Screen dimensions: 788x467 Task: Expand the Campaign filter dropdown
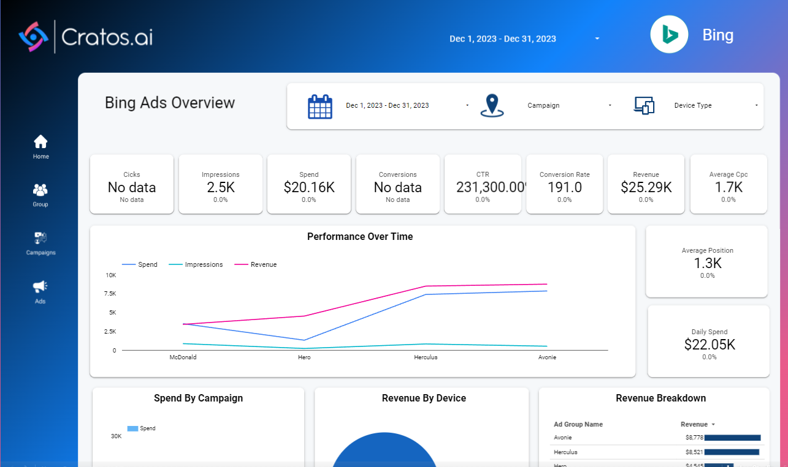(610, 105)
